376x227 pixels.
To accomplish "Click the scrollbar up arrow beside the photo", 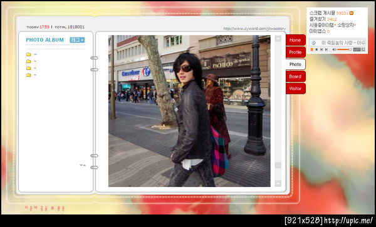I will pos(278,39).
